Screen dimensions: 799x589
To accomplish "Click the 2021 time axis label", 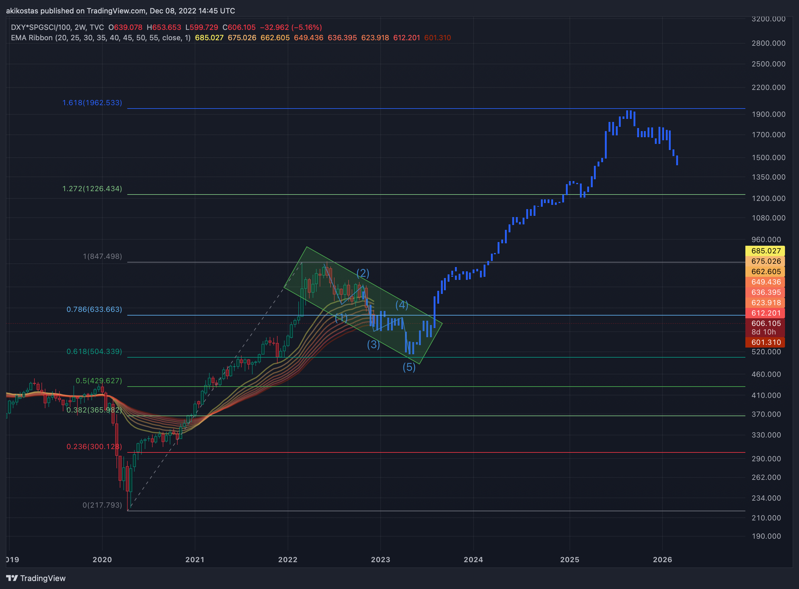I will tap(195, 560).
